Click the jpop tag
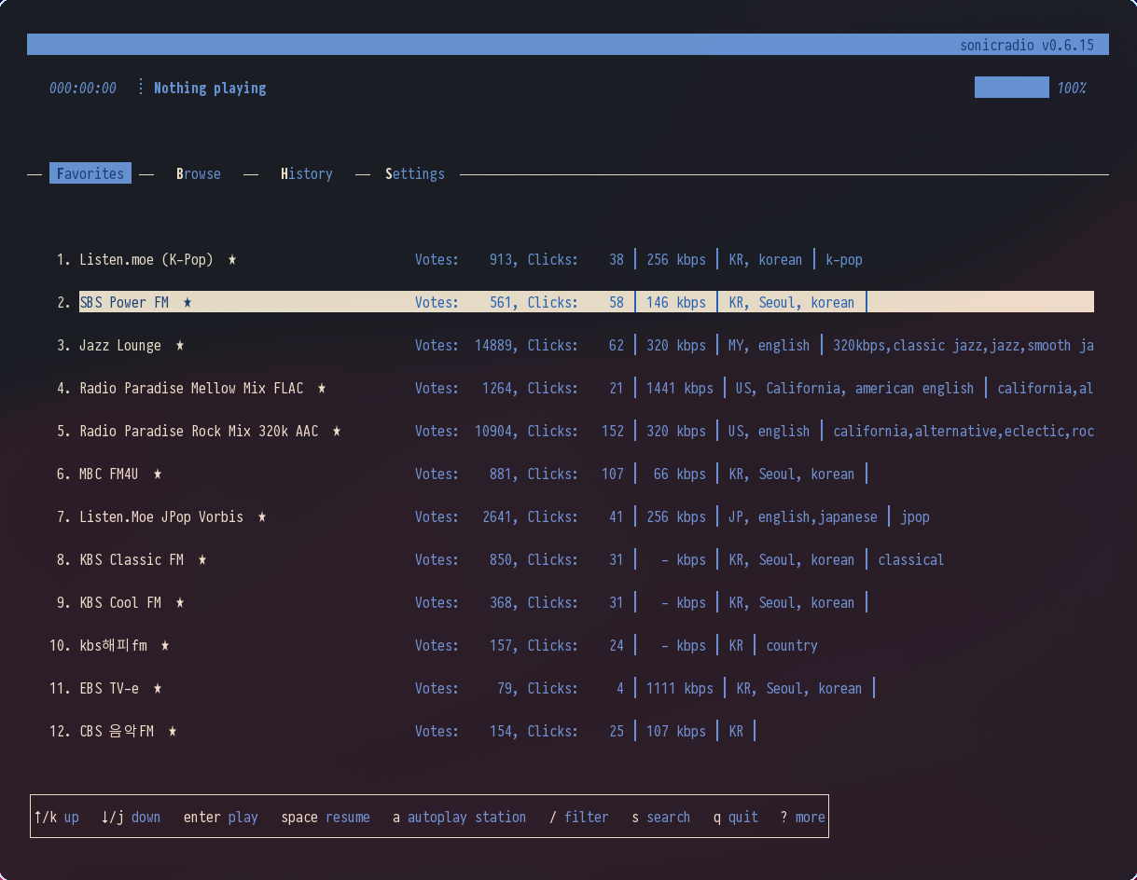 coord(915,516)
